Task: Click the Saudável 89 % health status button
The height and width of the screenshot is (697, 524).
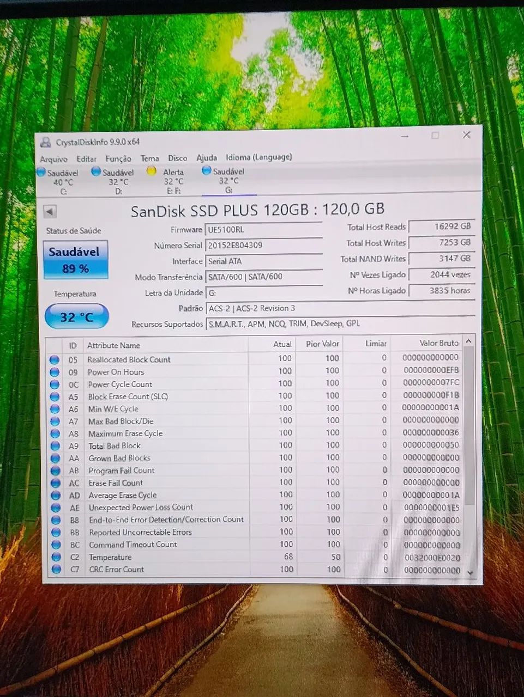Action: coord(76,260)
